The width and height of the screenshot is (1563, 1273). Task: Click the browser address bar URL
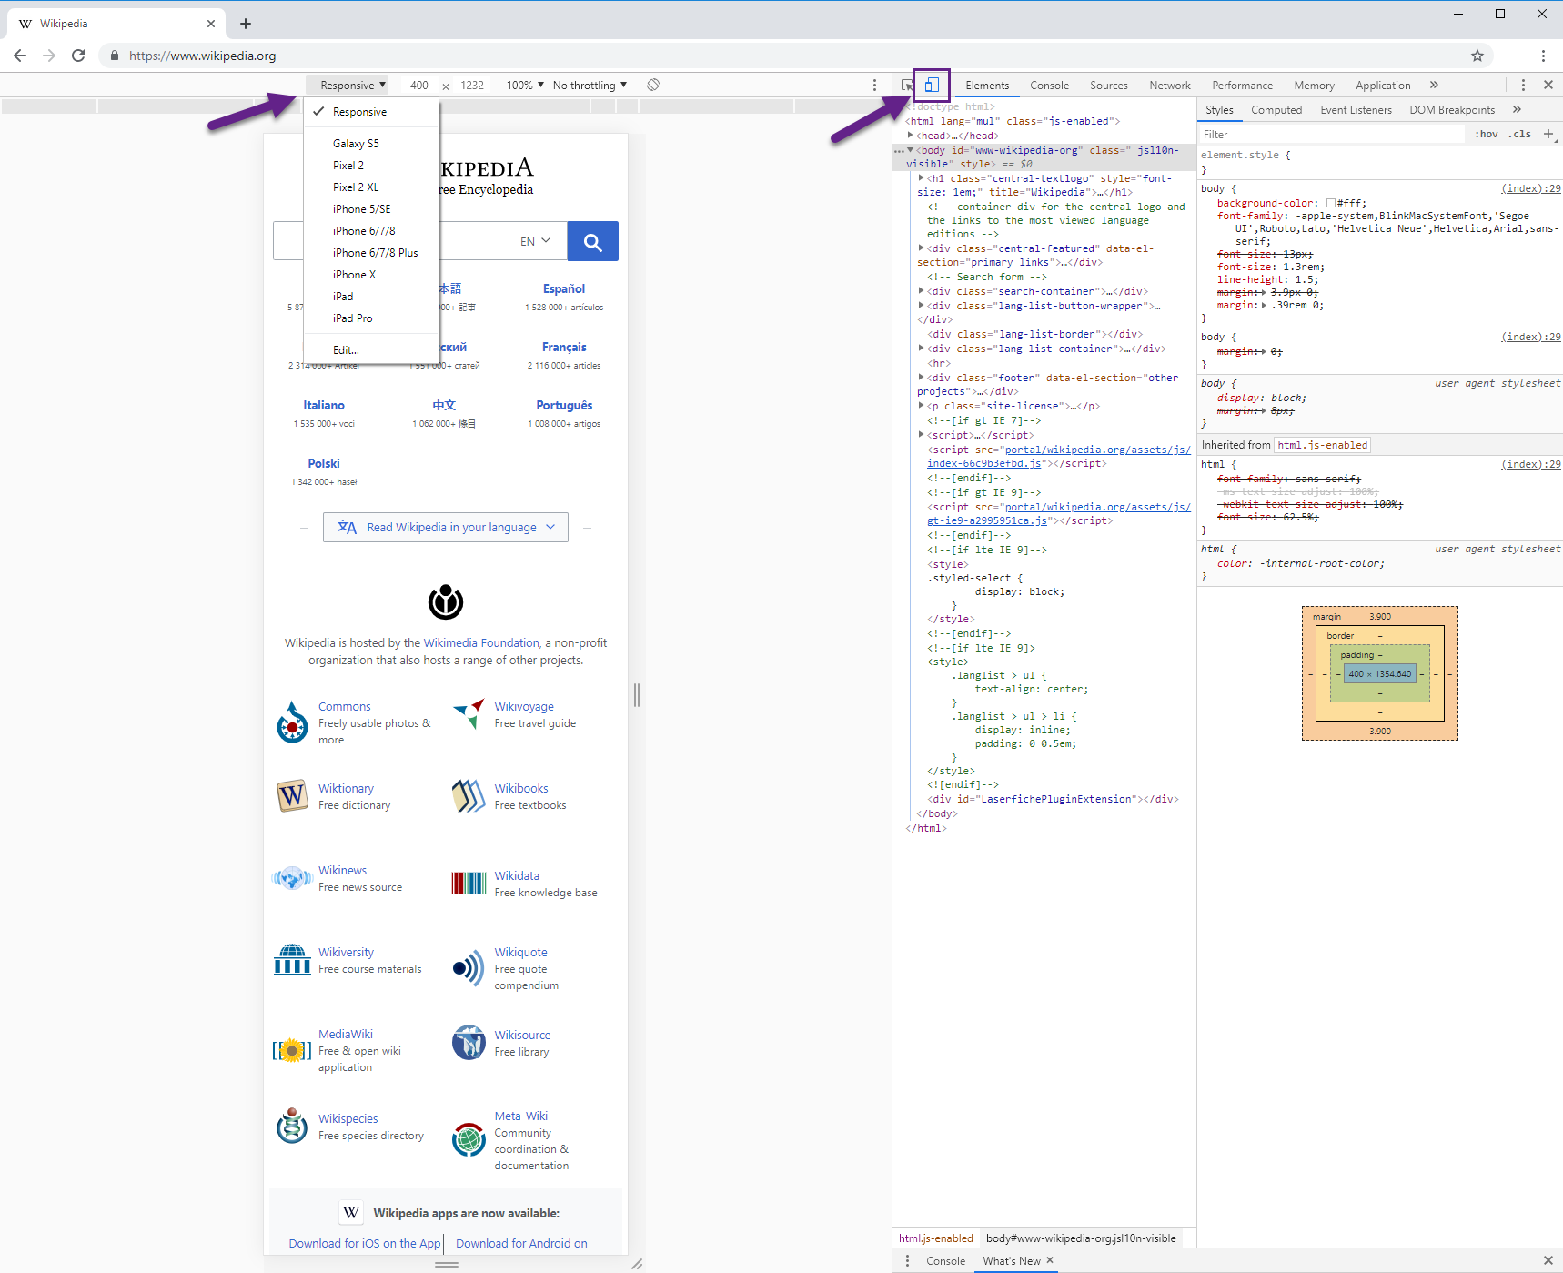tap(202, 56)
